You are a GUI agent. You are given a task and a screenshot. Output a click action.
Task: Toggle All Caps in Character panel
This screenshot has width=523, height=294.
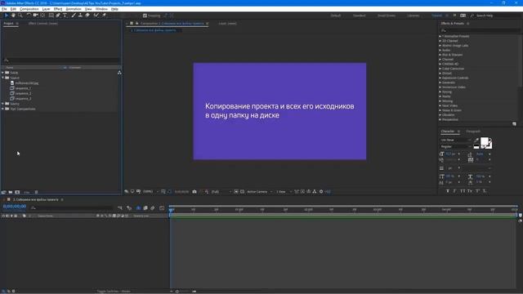tap(463, 191)
